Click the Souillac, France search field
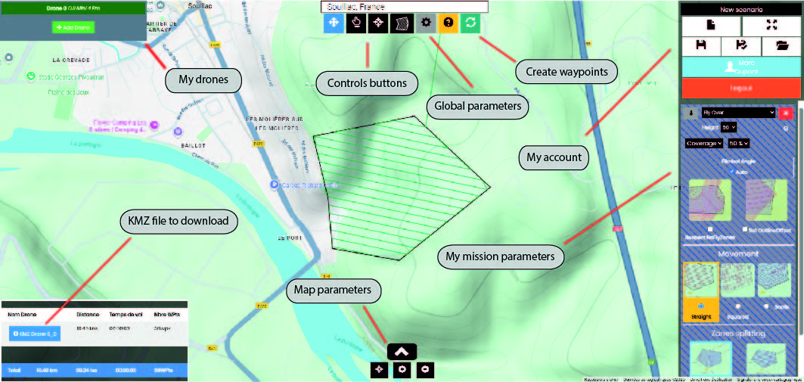Viewport: 804px width, 382px height. tap(404, 6)
